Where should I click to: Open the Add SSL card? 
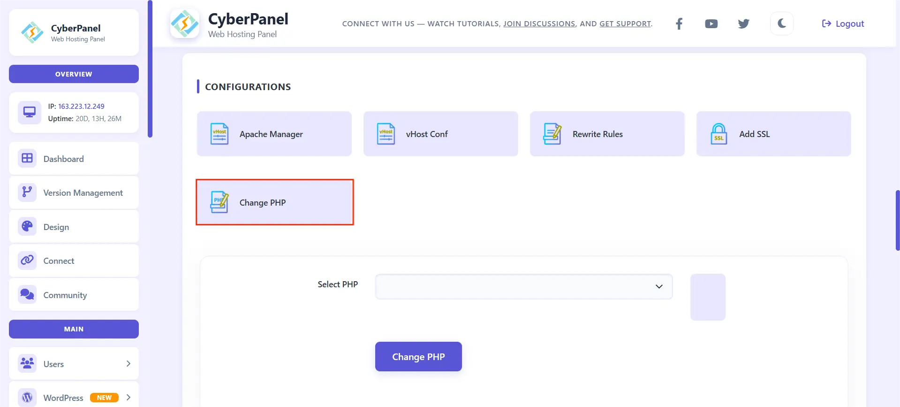point(774,134)
